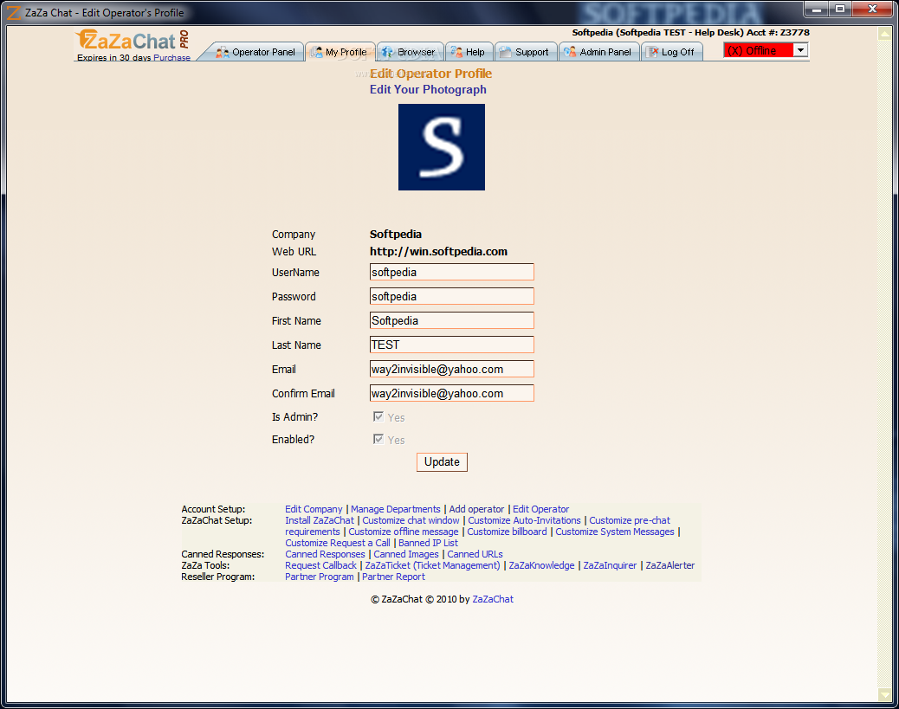
Task: Open the Partner Program link
Action: tap(320, 577)
